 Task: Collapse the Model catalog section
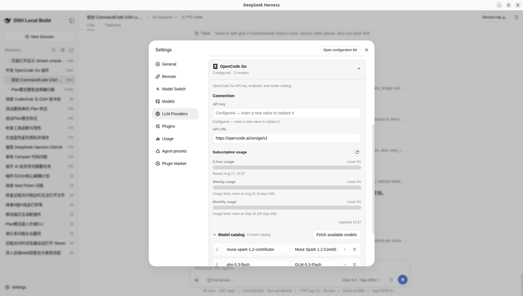pos(215,235)
